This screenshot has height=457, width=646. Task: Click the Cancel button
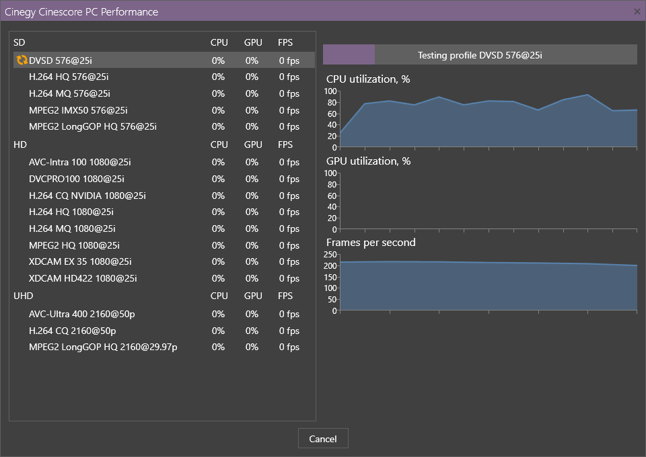[x=323, y=438]
